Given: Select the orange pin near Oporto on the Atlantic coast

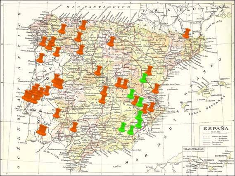Looking at the screenshot, I should point(40,58).
